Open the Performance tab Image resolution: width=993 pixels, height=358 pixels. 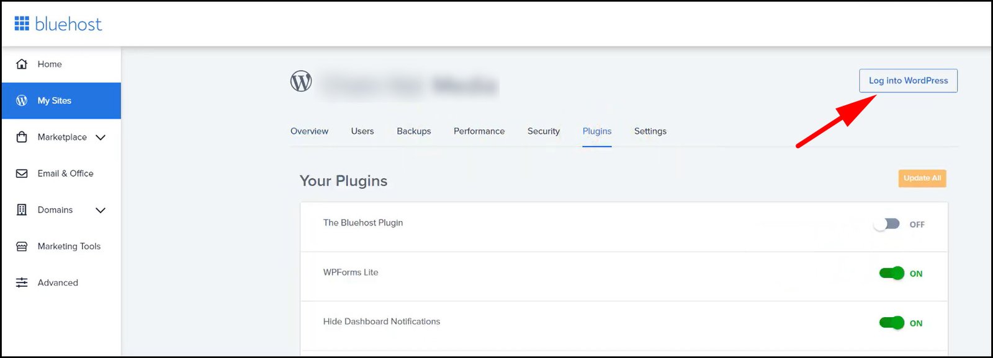tap(479, 131)
